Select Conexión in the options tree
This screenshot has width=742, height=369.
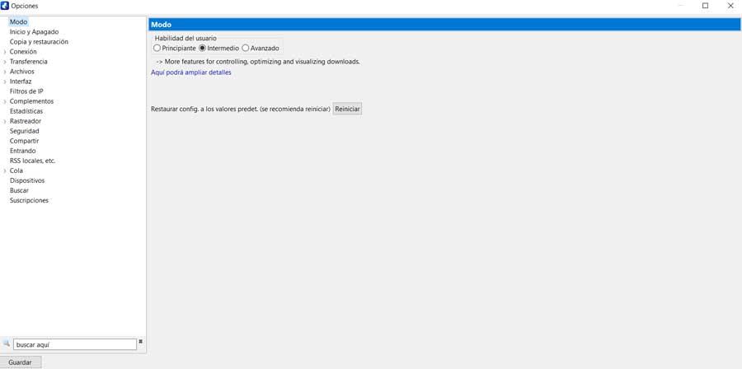(23, 52)
